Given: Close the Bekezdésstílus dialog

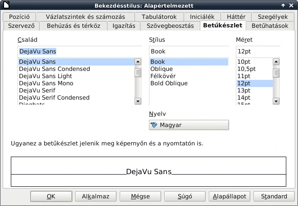Looking at the screenshot, I should [291, 5].
